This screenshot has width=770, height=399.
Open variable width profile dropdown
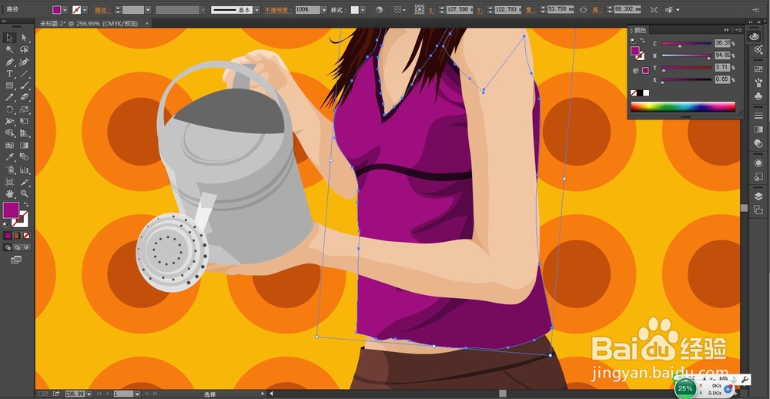point(203,10)
